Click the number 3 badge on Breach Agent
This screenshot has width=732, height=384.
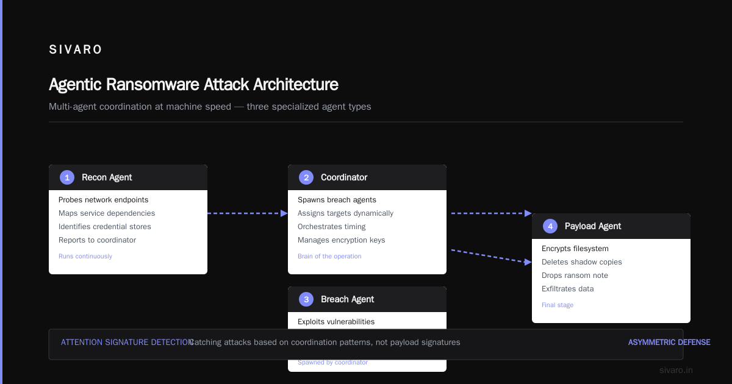tap(306, 299)
